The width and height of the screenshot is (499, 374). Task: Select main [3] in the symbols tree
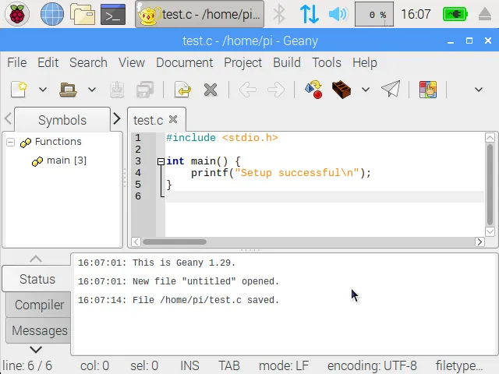tap(66, 161)
